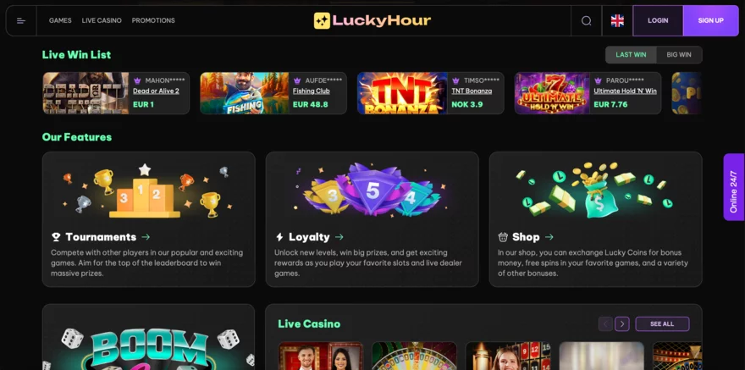The image size is (745, 370).
Task: Click the arrow next to Tournaments
Action: pos(146,236)
